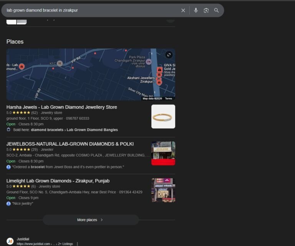The image size is (295, 246).
Task: Open the JEWELBOSS storefront thumbnail
Action: click(x=163, y=153)
